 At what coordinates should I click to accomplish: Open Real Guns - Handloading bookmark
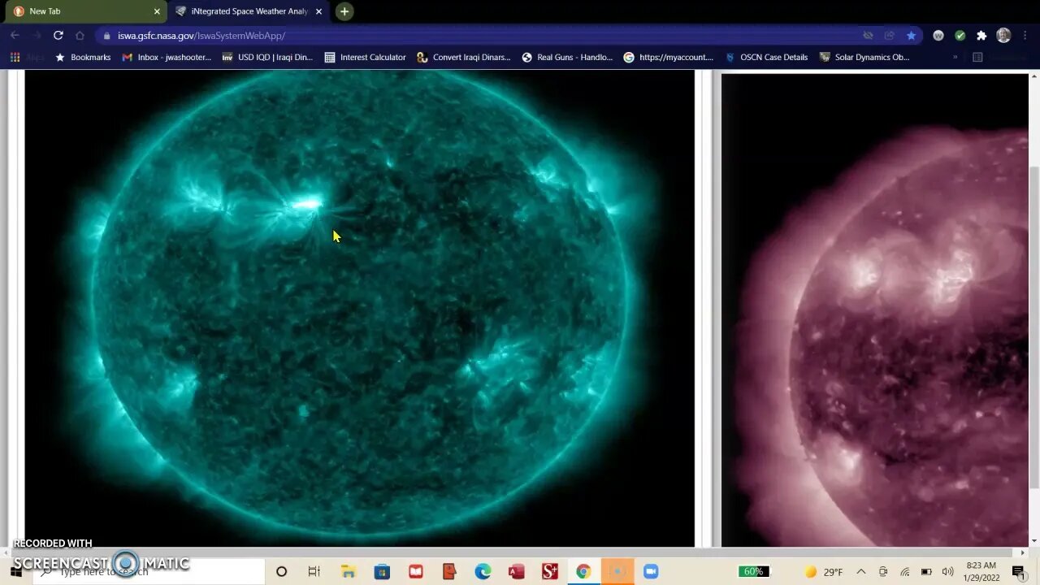[x=567, y=57]
